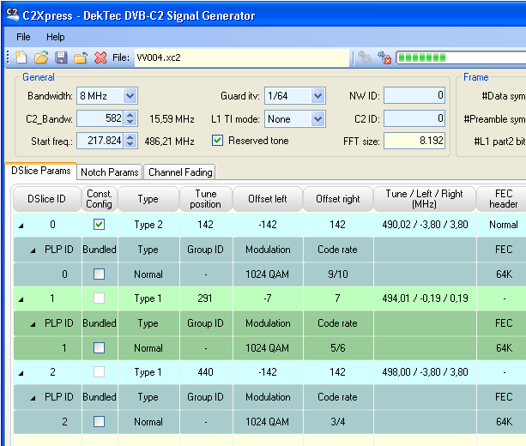The height and width of the screenshot is (446, 526).
Task: Collapse PLP ID header under DSlice 0
Action: 33,250
